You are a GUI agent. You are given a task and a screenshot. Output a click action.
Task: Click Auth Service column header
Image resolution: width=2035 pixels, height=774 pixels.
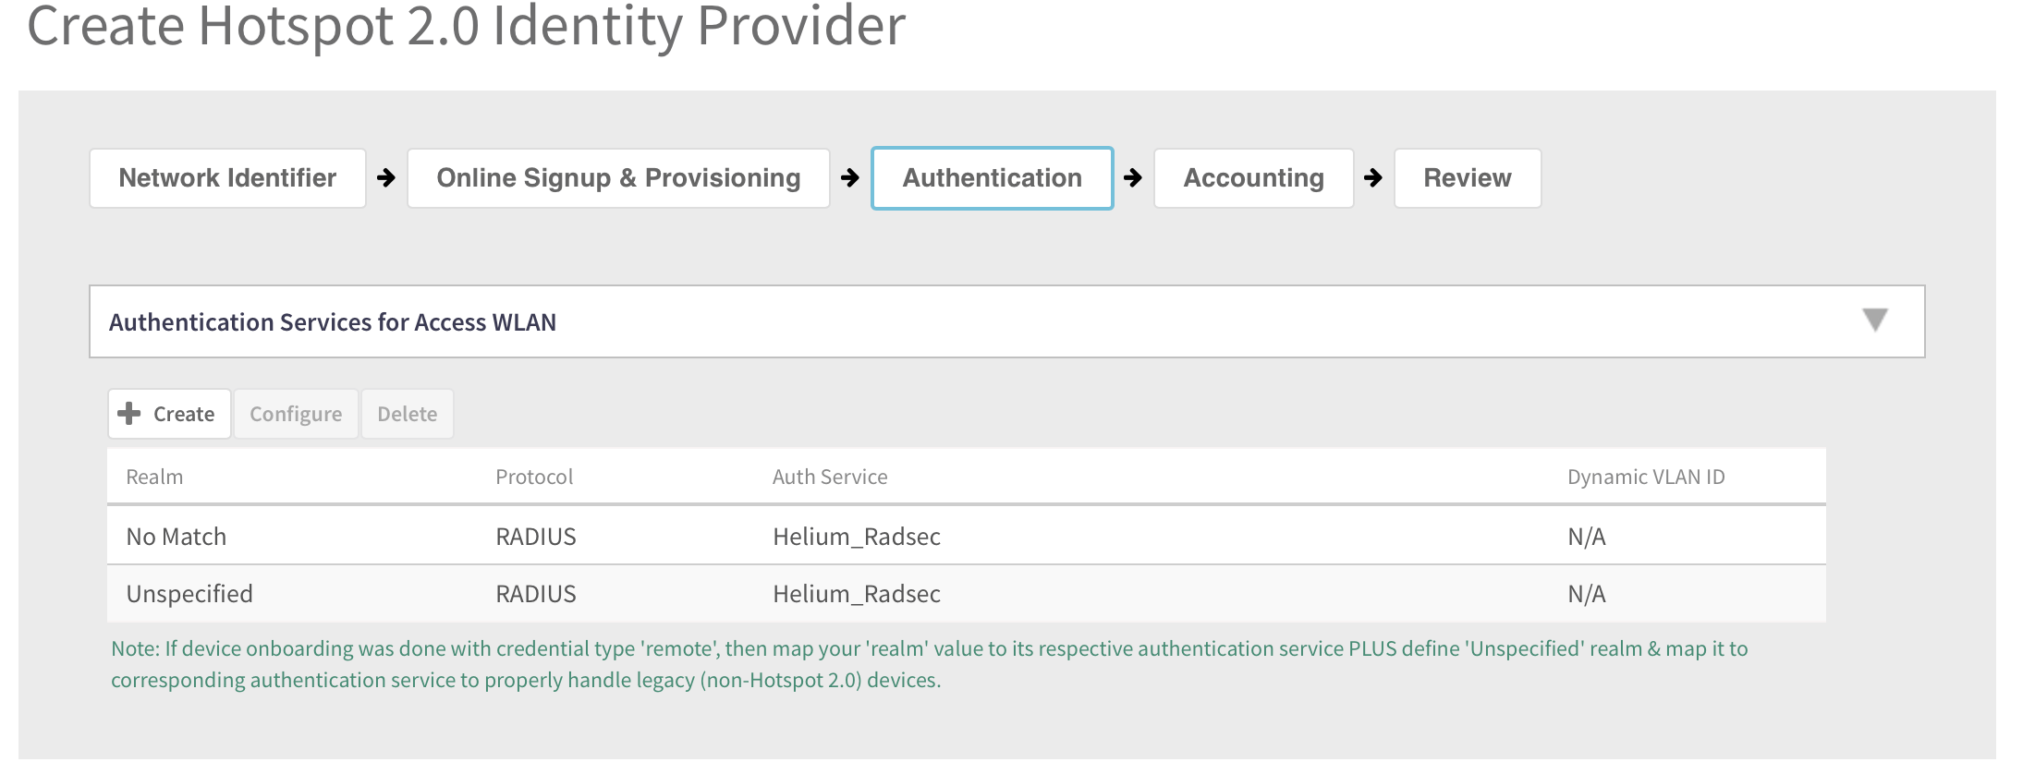click(x=830, y=478)
